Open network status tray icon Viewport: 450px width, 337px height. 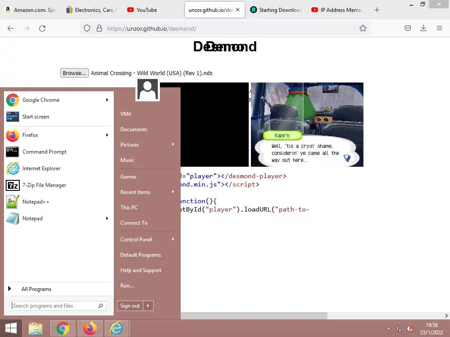399,329
